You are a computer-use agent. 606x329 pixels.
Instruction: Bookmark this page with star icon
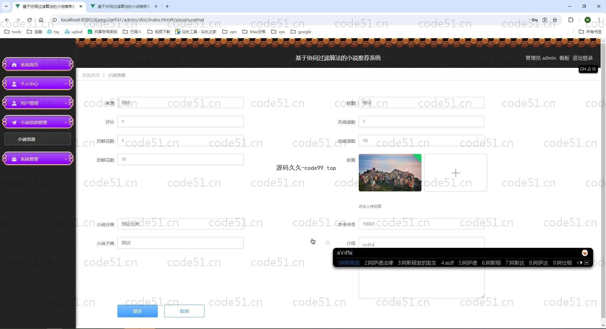click(555, 20)
